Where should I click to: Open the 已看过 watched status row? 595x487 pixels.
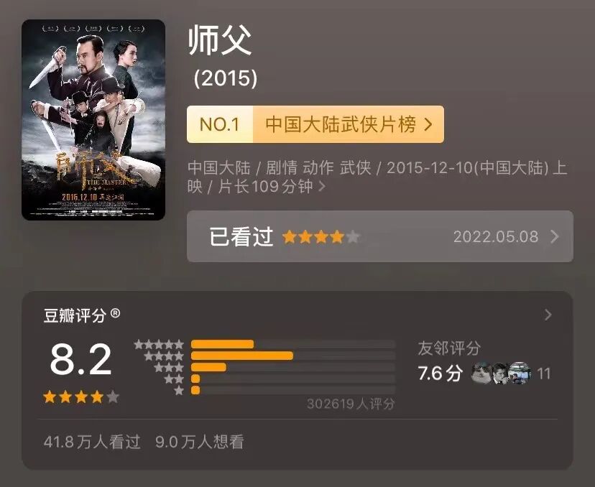point(380,236)
